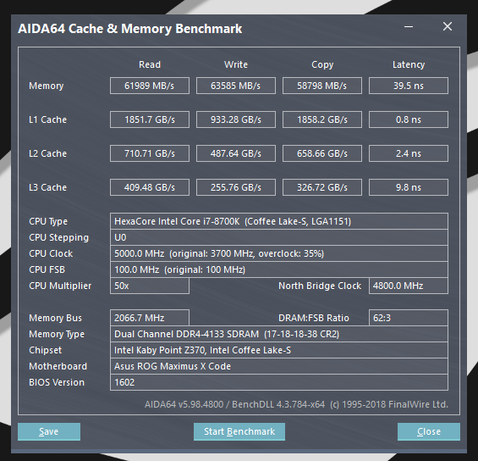The height and width of the screenshot is (461, 478).
Task: Select Memory Latency value 39.5 ns
Action: tap(409, 86)
